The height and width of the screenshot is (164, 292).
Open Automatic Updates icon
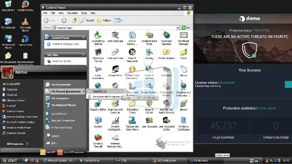[x=166, y=38]
